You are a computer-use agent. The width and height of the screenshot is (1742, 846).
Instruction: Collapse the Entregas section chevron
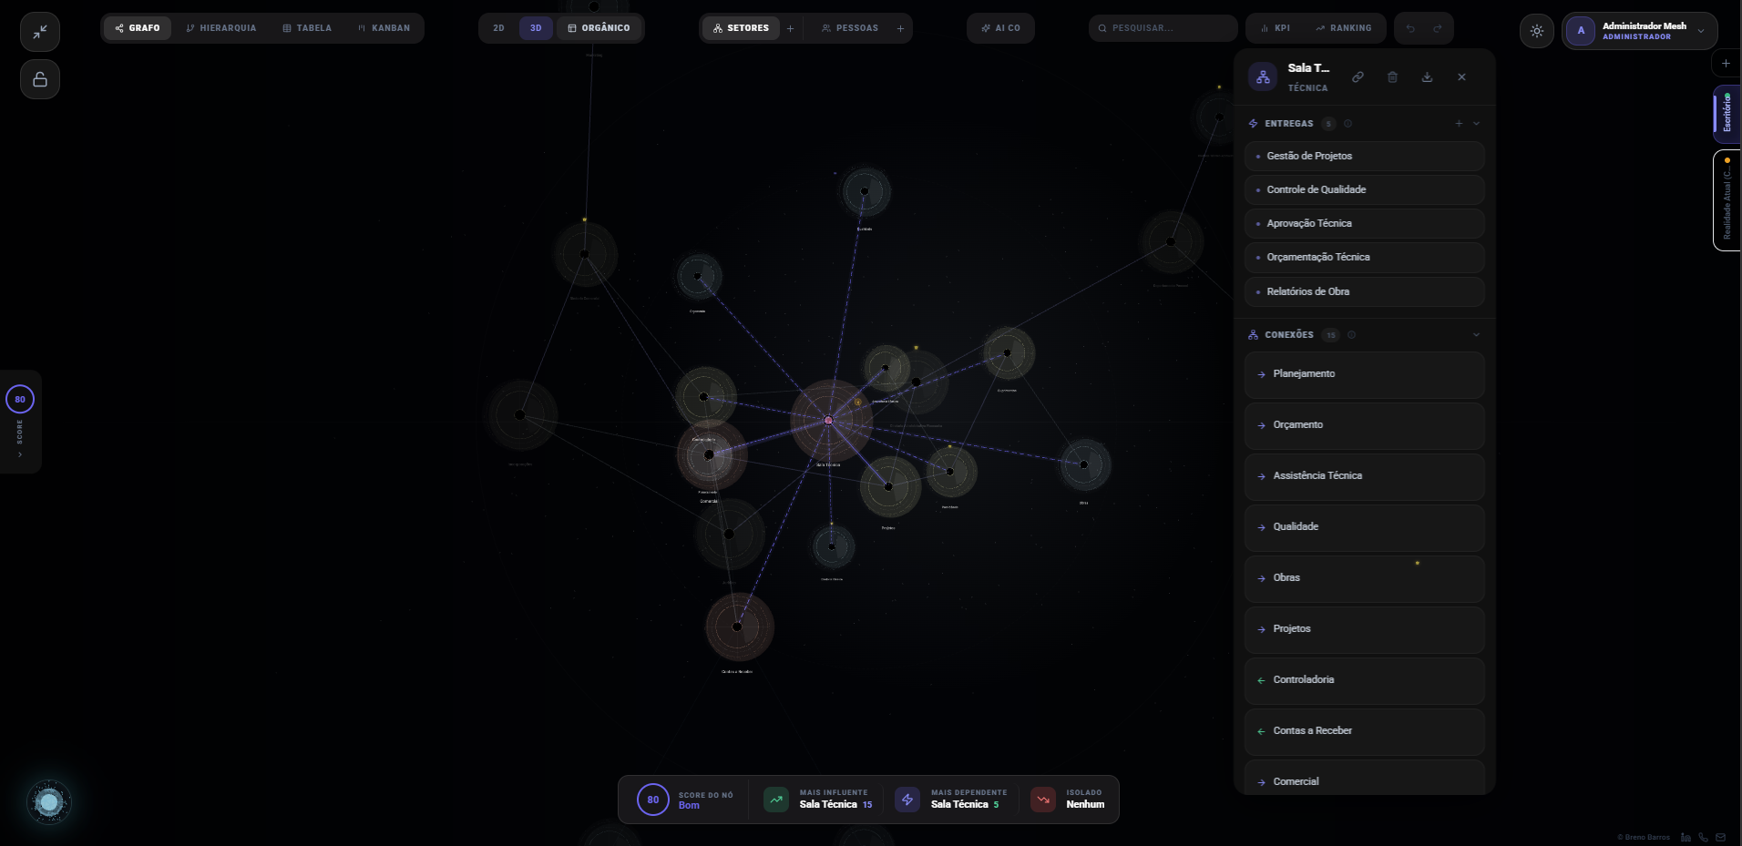click(x=1476, y=124)
